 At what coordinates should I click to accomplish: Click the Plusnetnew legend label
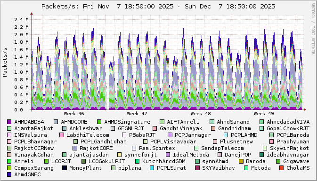point(236,142)
